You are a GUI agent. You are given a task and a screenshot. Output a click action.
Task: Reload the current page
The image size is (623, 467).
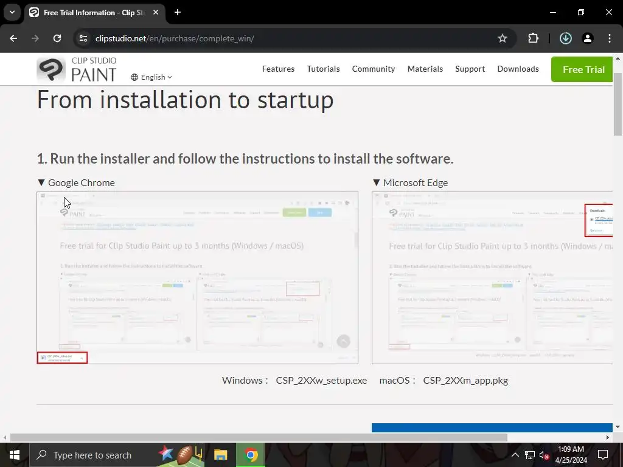point(57,38)
